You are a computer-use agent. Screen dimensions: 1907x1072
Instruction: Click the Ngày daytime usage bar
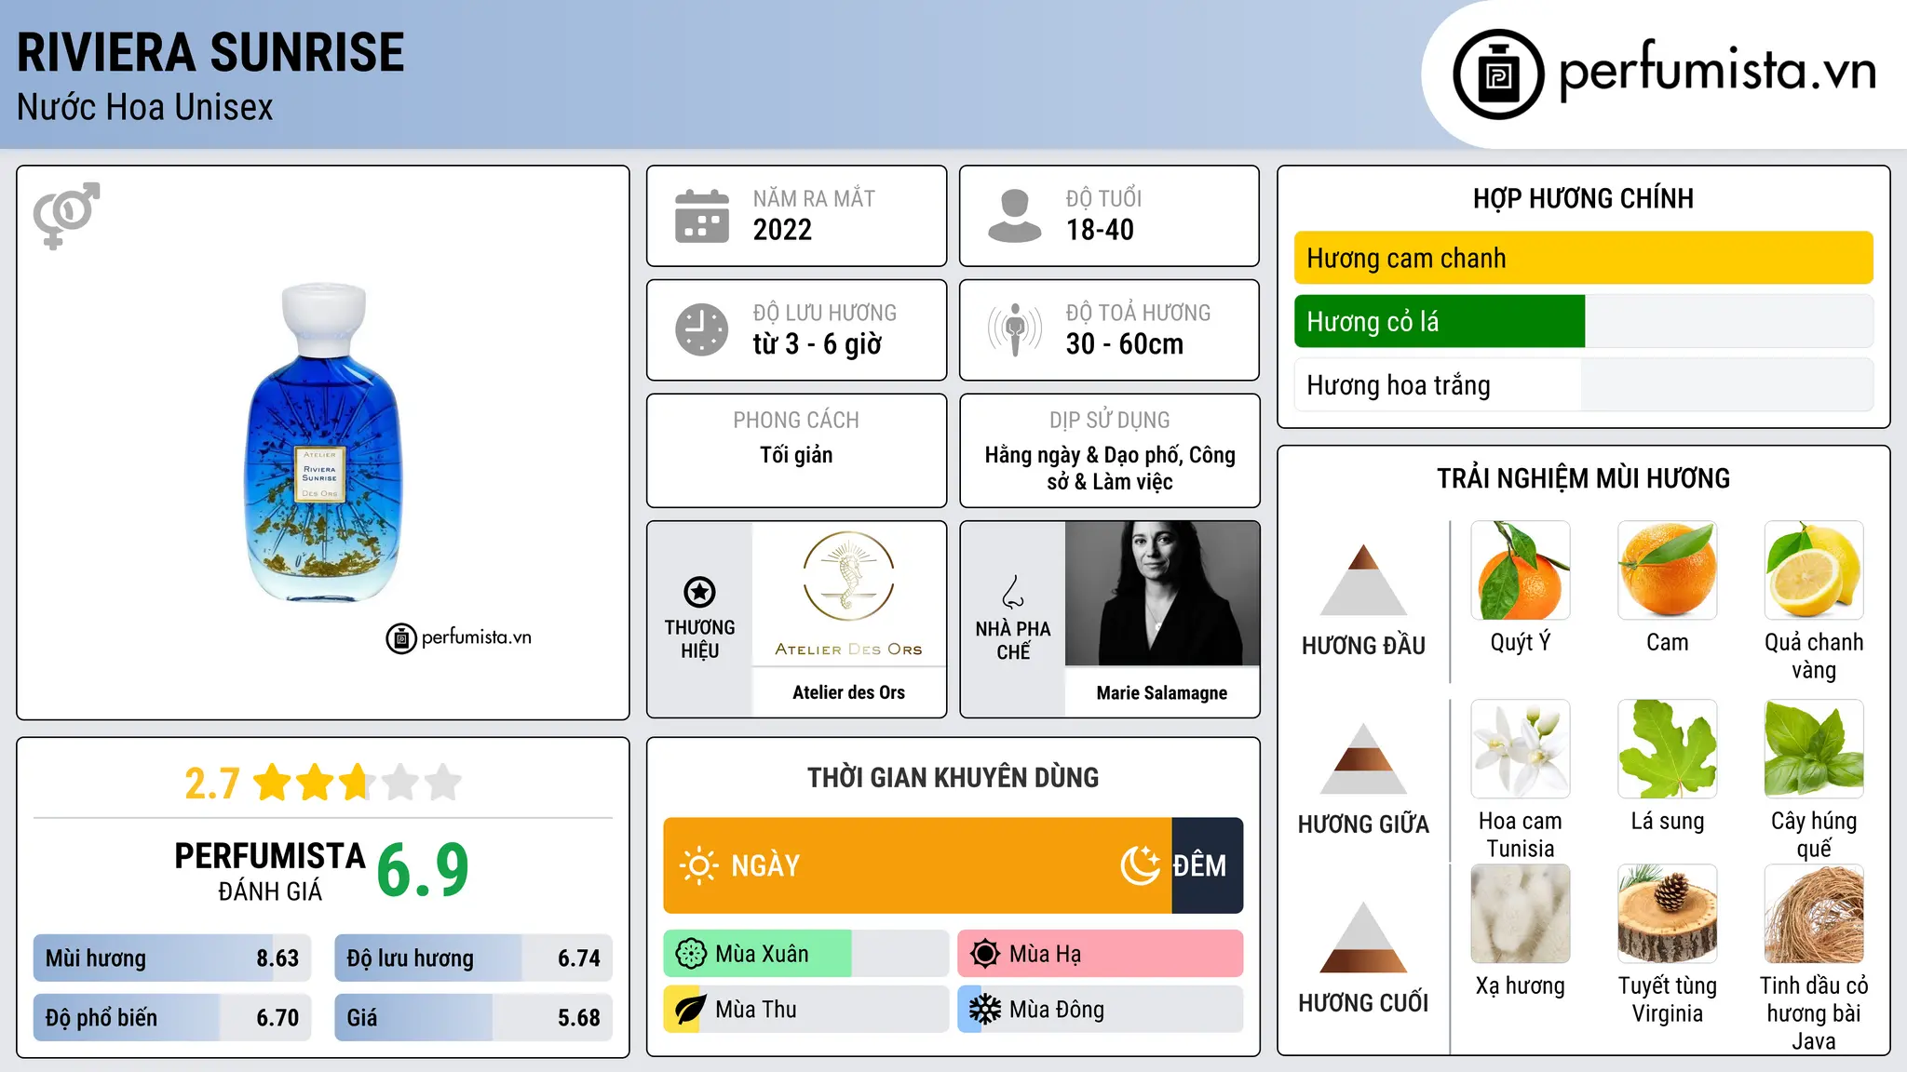917,865
